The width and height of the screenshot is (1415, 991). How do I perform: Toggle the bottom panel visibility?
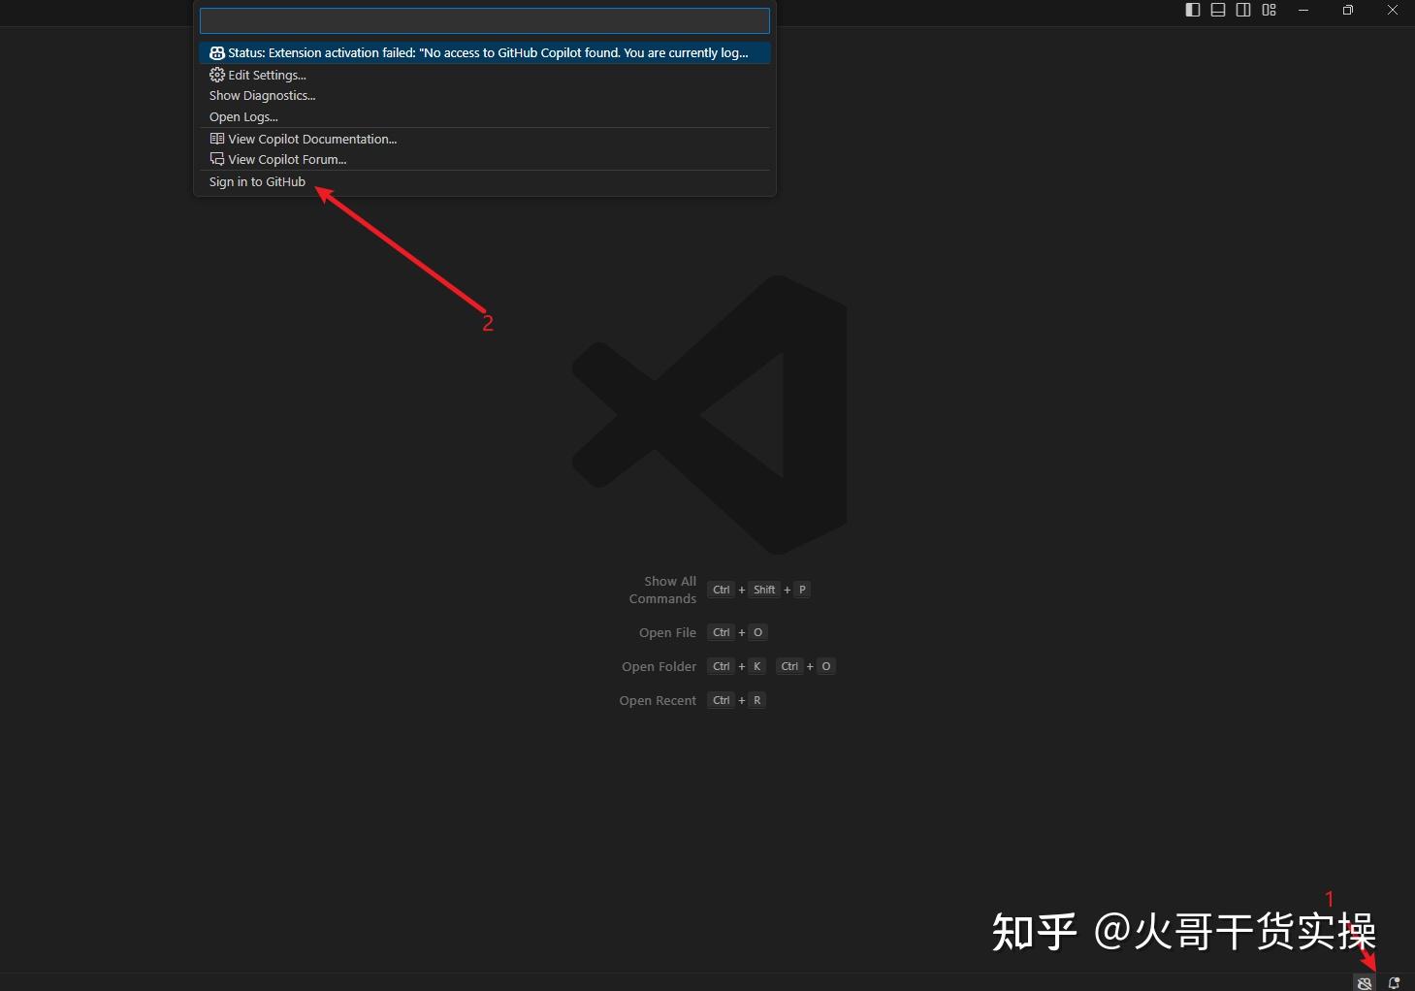(x=1217, y=10)
